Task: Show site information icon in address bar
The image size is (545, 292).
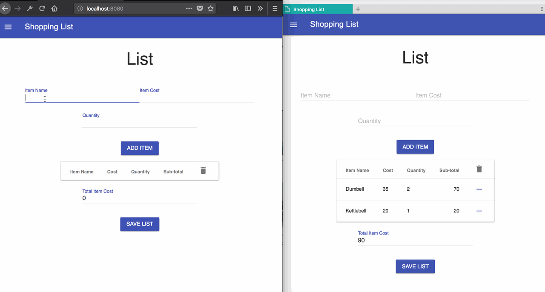Action: click(80, 9)
